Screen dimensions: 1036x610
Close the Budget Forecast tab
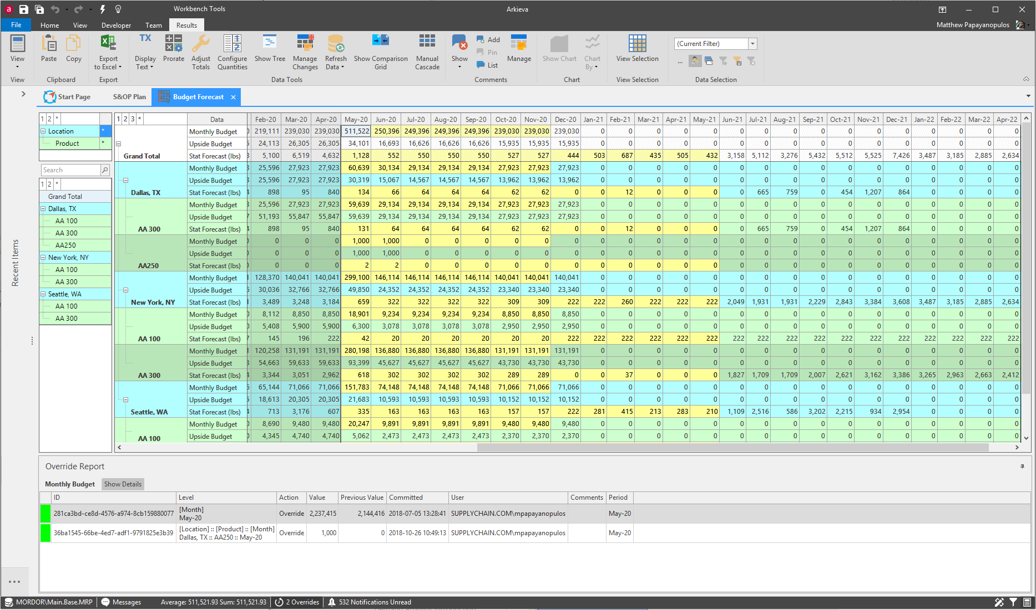[x=234, y=97]
